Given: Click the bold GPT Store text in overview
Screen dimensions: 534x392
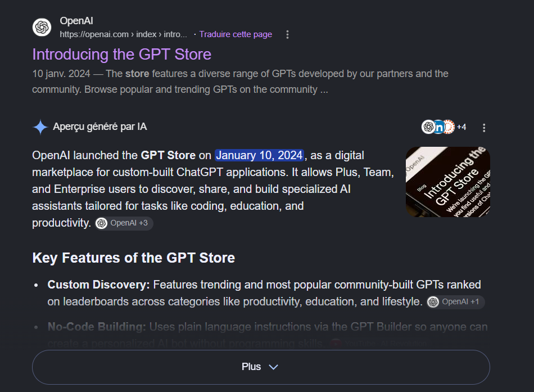Looking at the screenshot, I should click(168, 155).
